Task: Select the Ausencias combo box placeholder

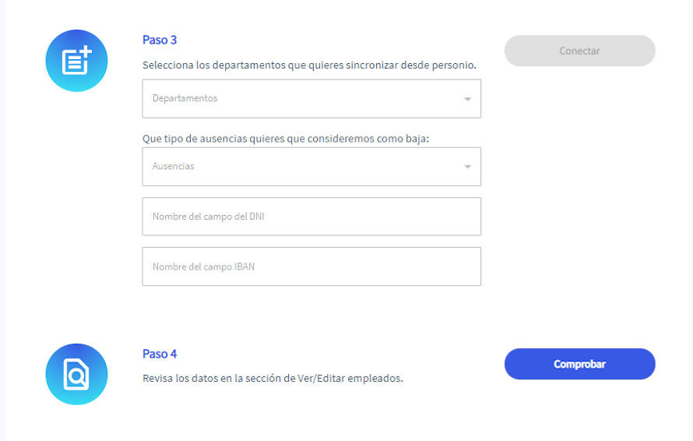Action: (173, 166)
